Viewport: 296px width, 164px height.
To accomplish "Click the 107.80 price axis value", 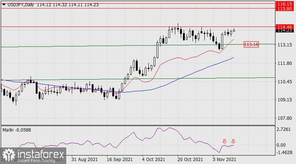I will click(284, 118).
